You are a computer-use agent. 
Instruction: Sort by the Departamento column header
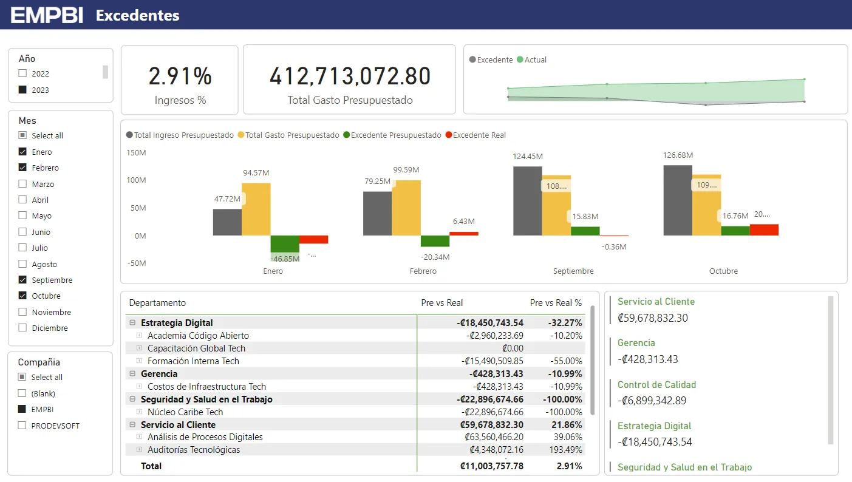point(157,303)
